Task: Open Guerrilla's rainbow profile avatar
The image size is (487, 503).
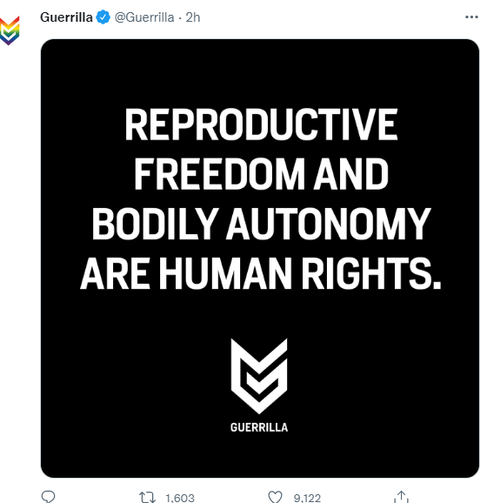Action: click(10, 30)
